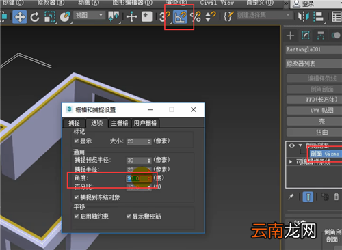Open Edit Named Selection Sets
Image resolution: width=342 pixels, height=250 pixels.
click(228, 16)
